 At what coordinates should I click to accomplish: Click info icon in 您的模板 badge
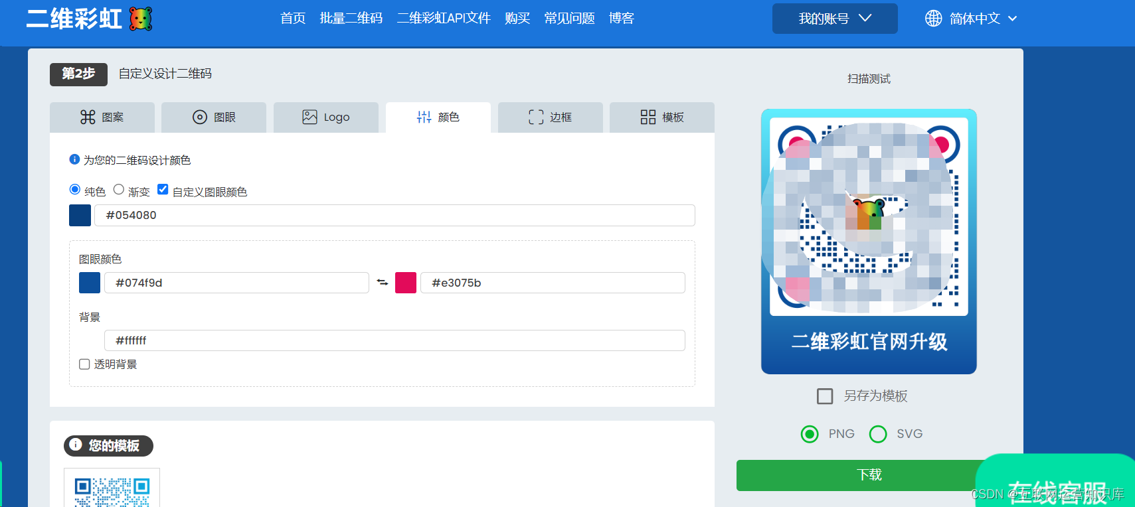click(x=76, y=445)
